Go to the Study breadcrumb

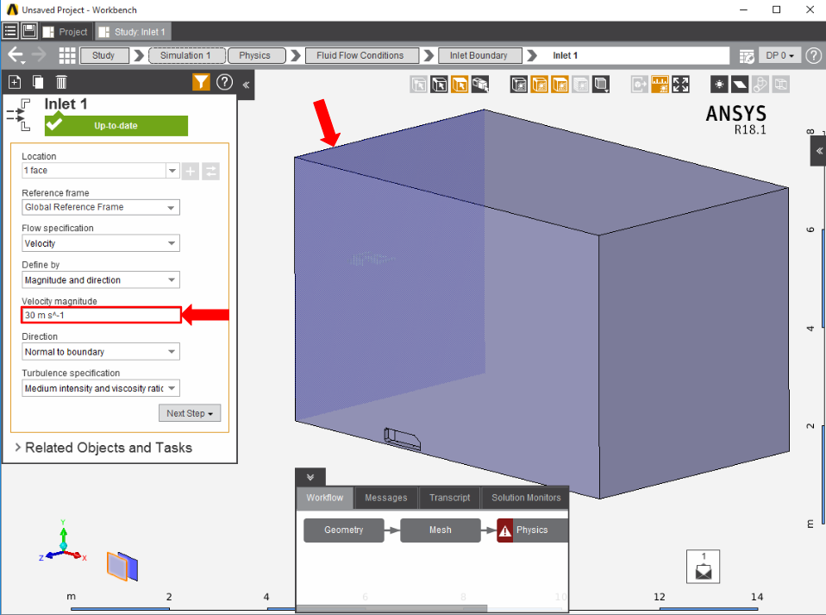[x=103, y=55]
